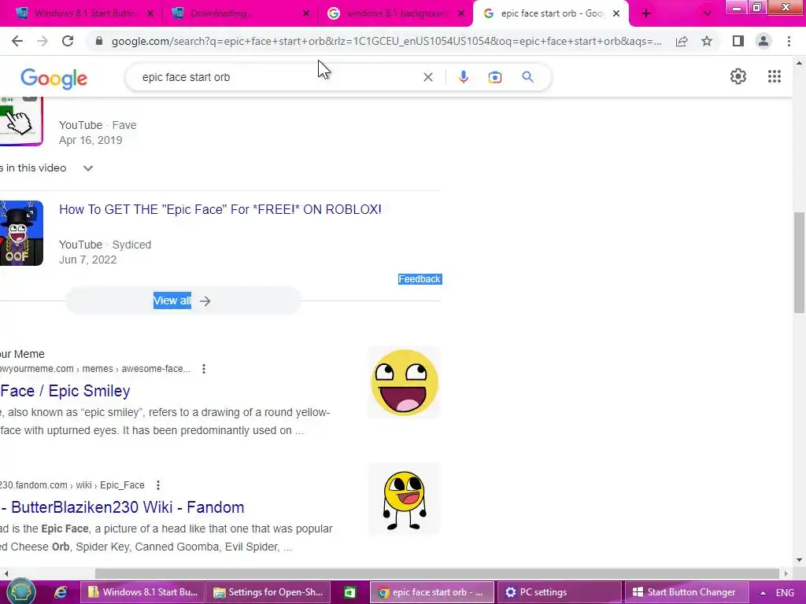
Task: Close the 'epic face start orb' tab
Action: click(616, 14)
